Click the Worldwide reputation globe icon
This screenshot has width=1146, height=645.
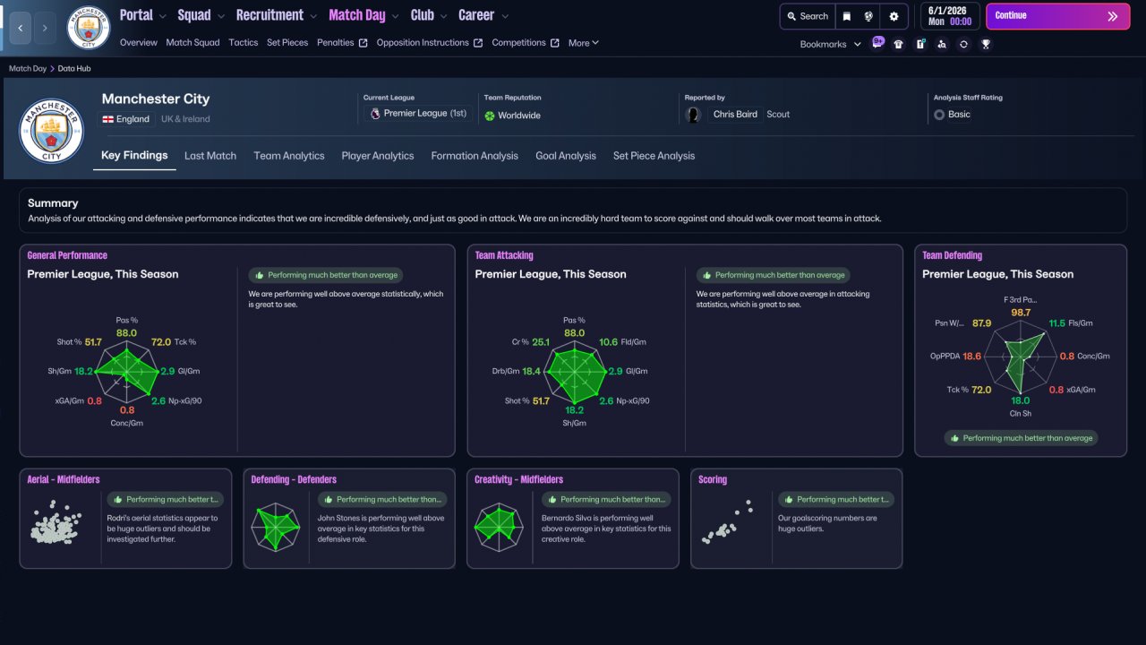490,116
